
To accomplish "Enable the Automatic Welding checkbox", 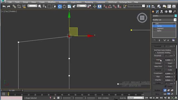I will pos(155,52).
